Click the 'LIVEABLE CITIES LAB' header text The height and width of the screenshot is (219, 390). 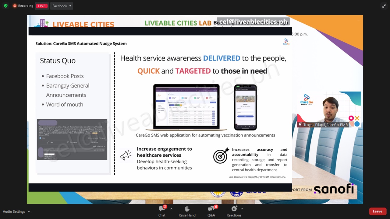178,23
